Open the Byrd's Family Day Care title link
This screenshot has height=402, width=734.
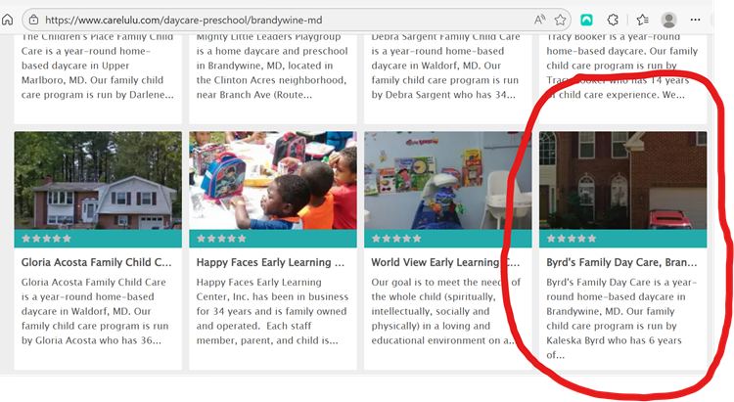click(621, 262)
